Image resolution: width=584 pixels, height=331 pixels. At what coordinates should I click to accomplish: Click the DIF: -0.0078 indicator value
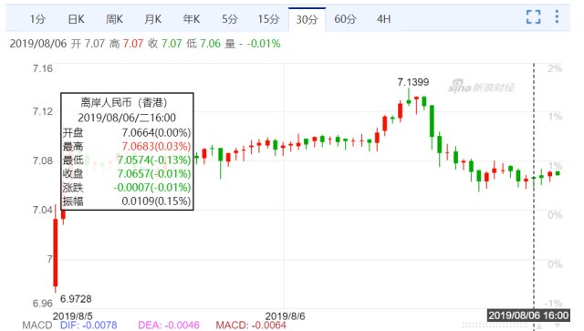click(x=89, y=326)
